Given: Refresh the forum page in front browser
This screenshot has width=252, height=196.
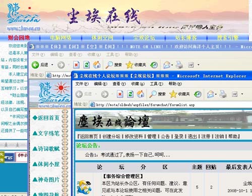Looking at the screenshot, I should point(130,94).
